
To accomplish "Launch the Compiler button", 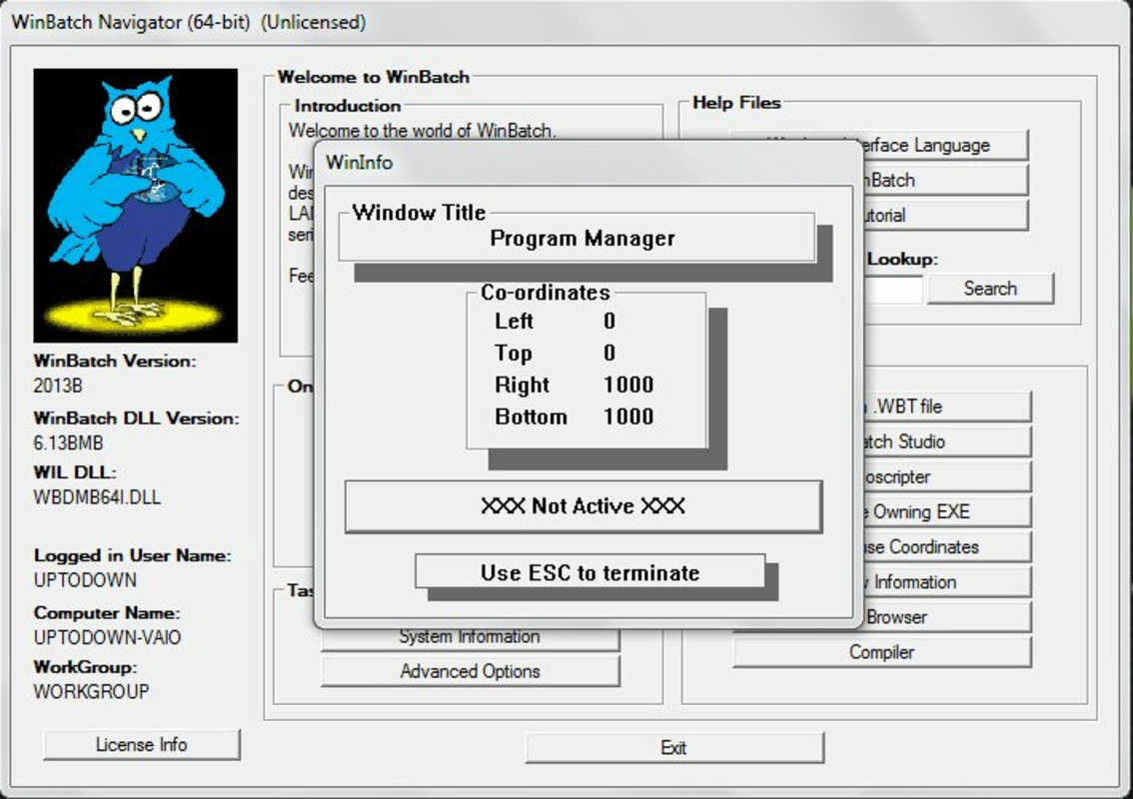I will tap(881, 652).
